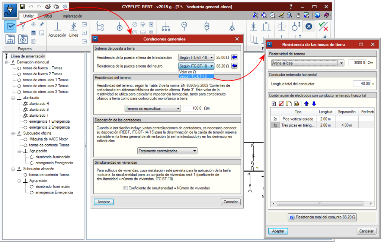
Task: Click the zoom extents magnifier icon
Action: [264, 15]
